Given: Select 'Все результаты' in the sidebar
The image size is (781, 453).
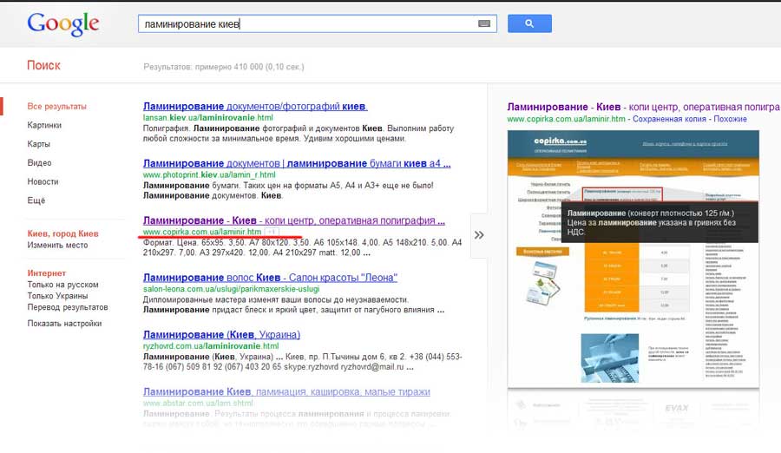Looking at the screenshot, I should 56,106.
